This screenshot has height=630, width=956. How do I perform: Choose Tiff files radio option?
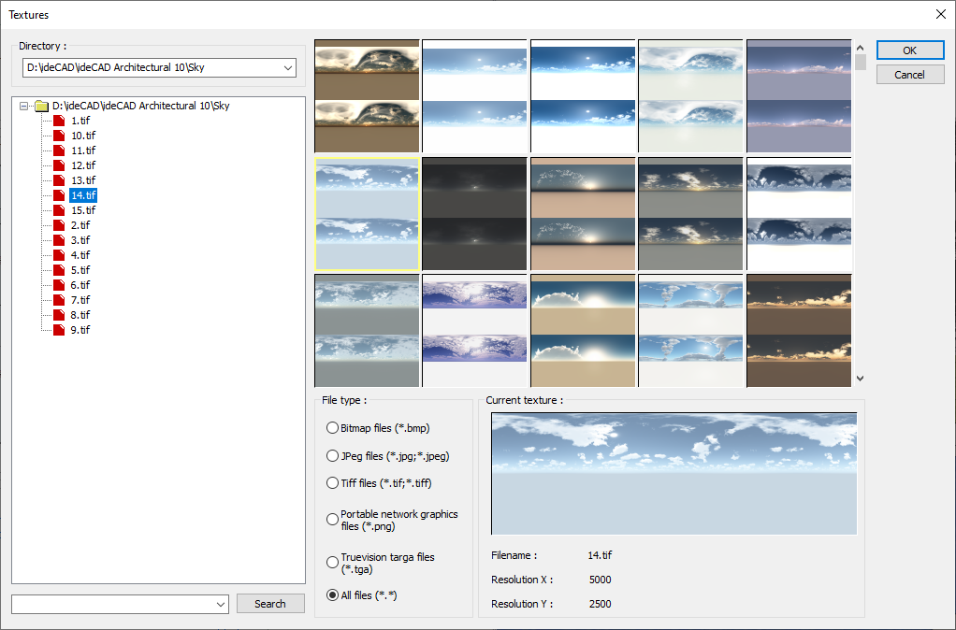[x=332, y=483]
